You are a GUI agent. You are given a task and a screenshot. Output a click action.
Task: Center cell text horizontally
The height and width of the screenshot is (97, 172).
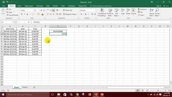click(51, 14)
